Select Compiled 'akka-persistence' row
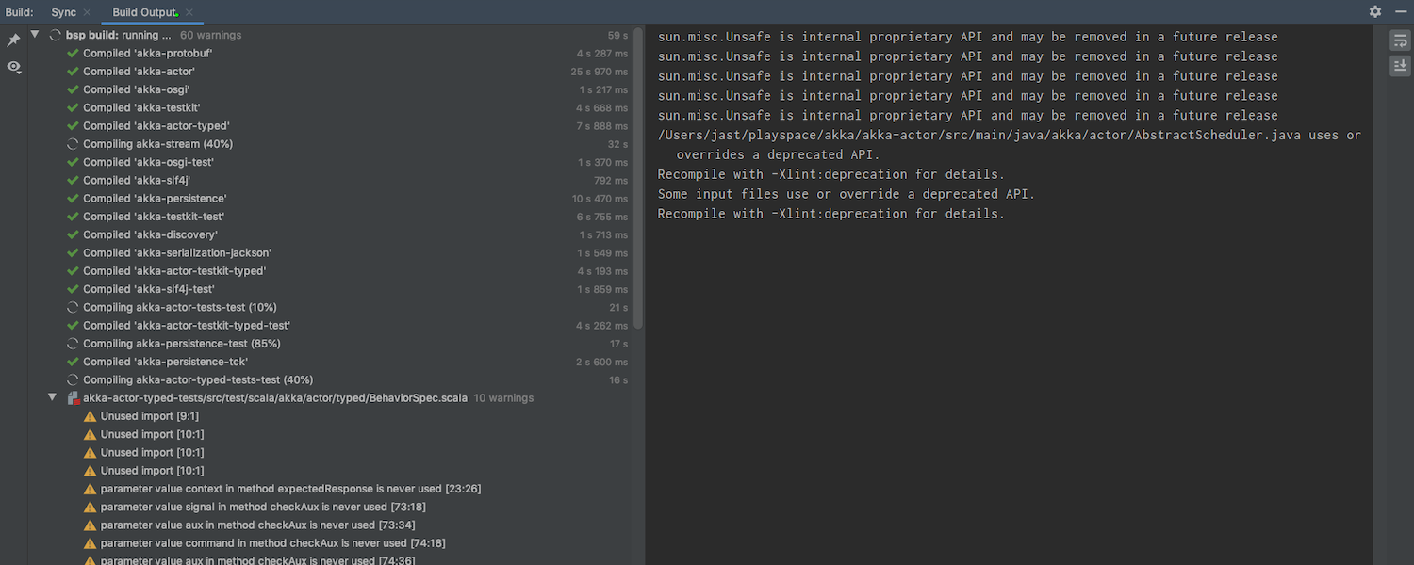 (330, 198)
